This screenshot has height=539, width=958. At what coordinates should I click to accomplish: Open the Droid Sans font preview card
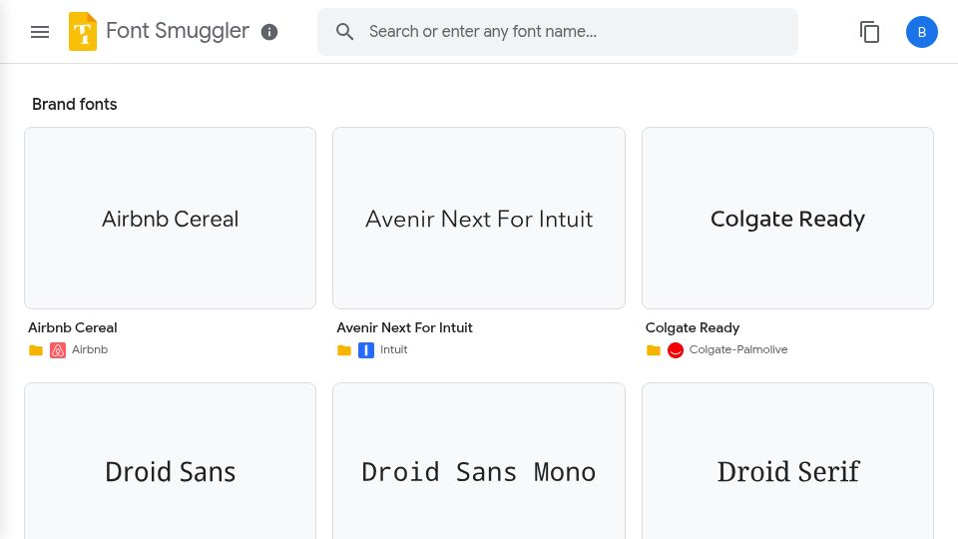[x=170, y=461]
